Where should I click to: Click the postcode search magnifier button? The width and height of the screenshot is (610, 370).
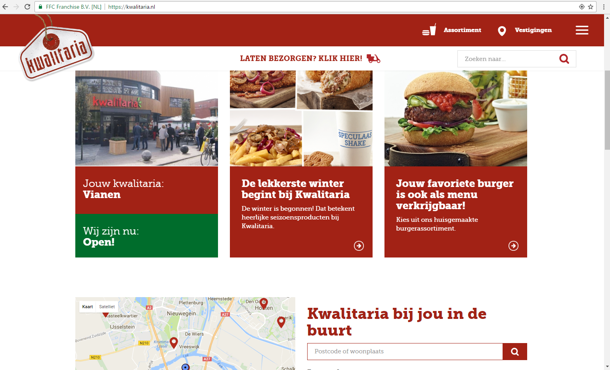point(514,351)
